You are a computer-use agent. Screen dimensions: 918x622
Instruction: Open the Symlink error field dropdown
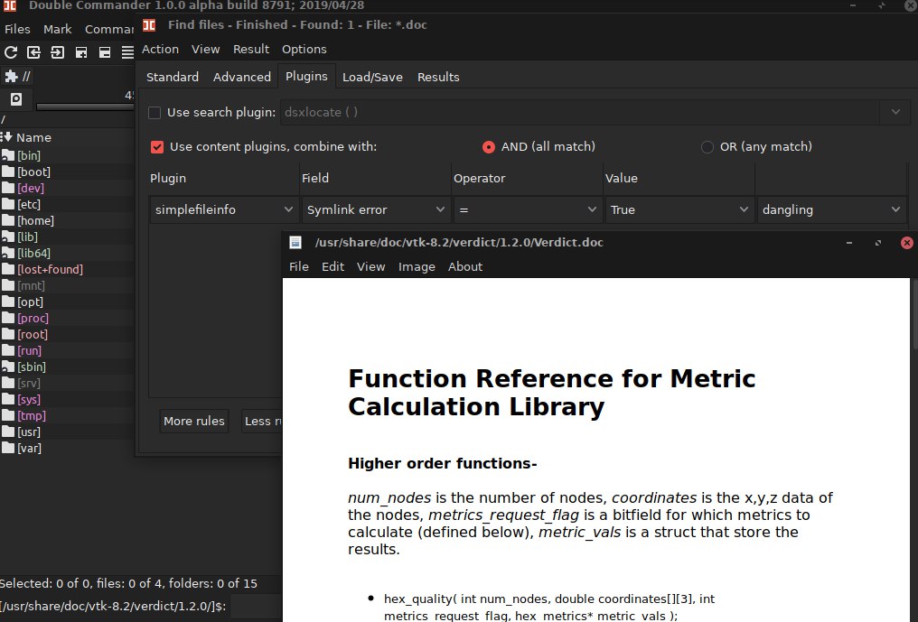pos(376,209)
